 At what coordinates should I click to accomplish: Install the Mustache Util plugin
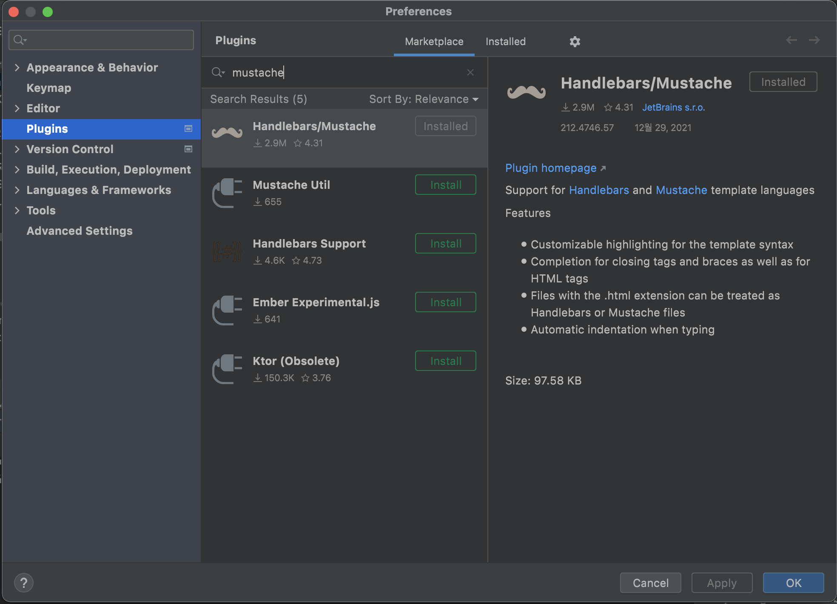(446, 185)
